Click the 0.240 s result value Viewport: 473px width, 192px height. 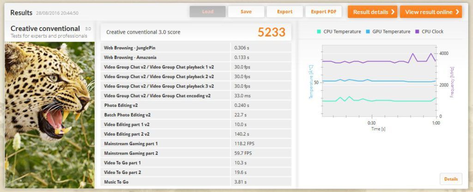pyautogui.click(x=242, y=105)
